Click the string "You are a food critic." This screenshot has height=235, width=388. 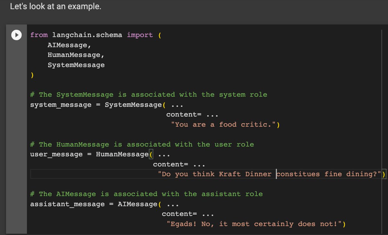coord(224,124)
